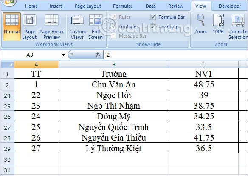Image resolution: width=248 pixels, height=176 pixels.
Task: Toggle the Message Bar checkbox
Action: click(113, 36)
